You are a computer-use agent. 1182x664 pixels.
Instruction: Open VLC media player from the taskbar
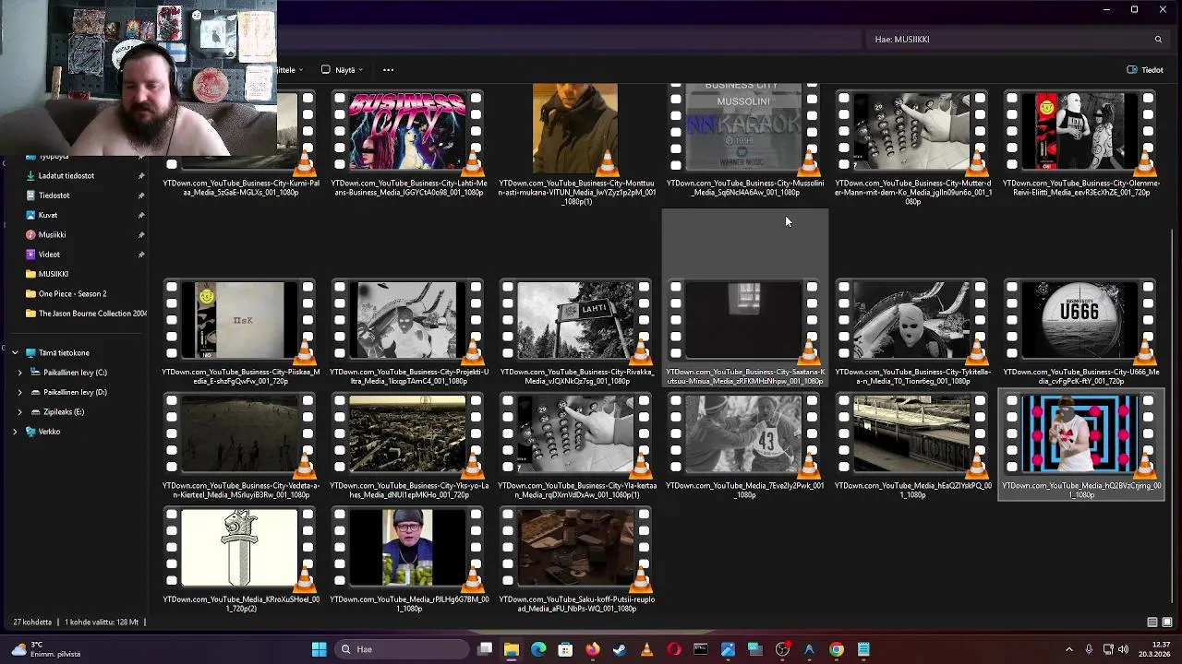click(x=646, y=649)
